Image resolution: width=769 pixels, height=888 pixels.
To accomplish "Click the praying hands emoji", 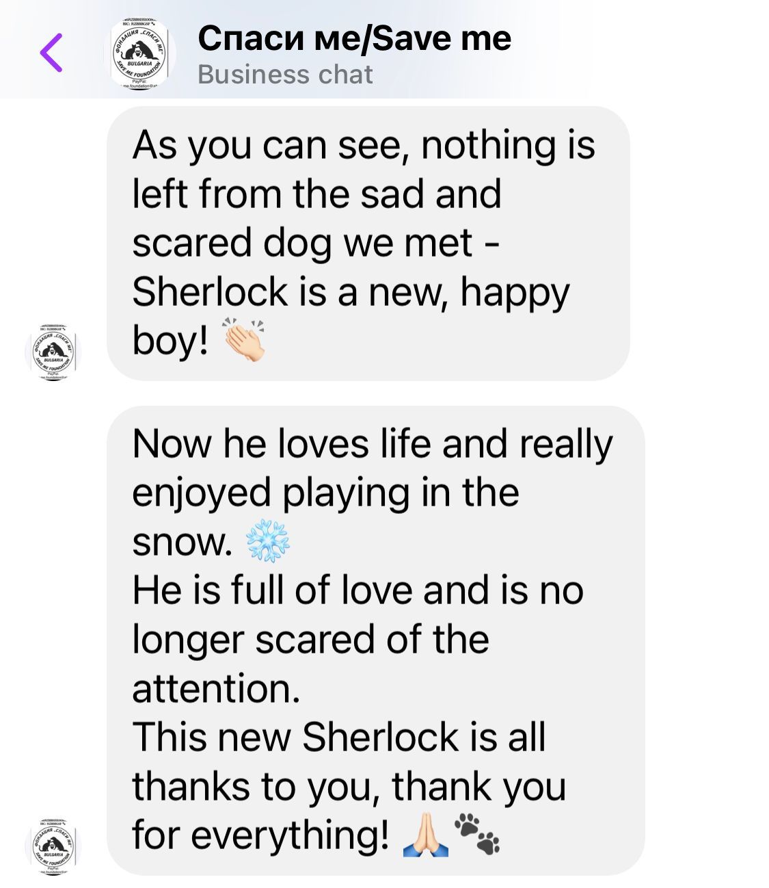I will pyautogui.click(x=425, y=835).
